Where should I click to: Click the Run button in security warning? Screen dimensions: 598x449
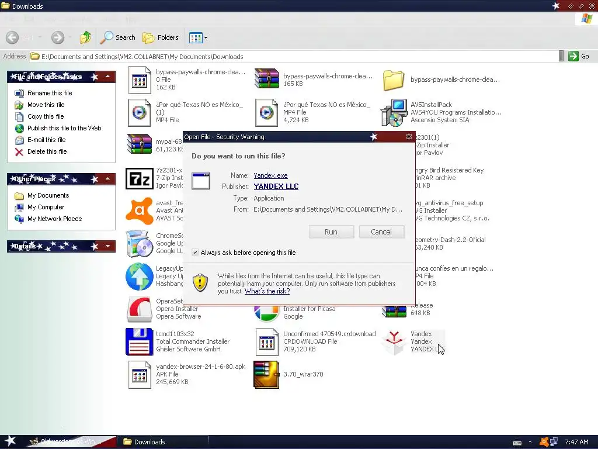tap(331, 232)
